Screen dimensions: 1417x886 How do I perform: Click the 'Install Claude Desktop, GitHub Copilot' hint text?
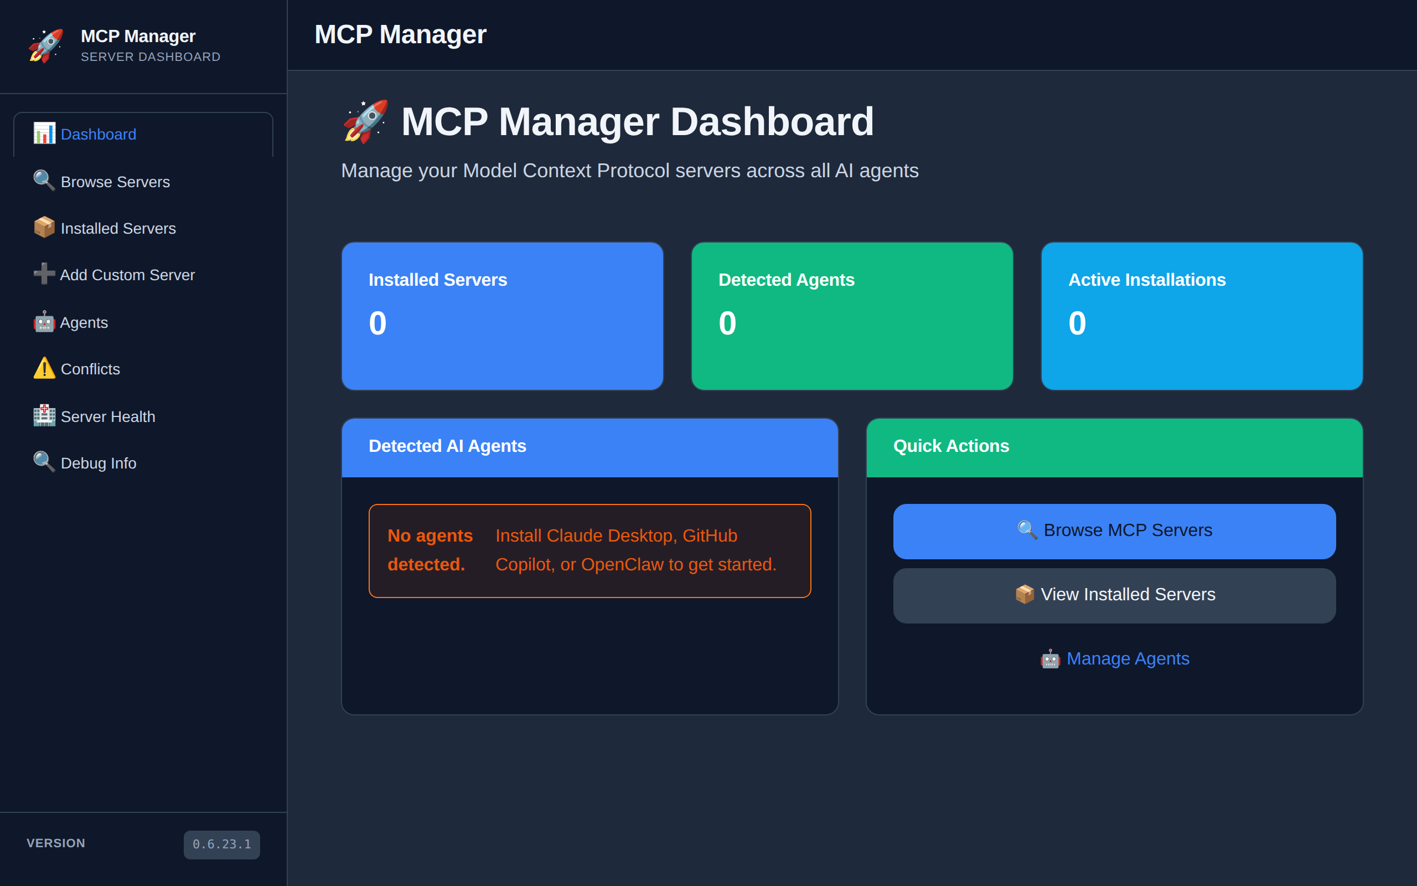coord(636,550)
